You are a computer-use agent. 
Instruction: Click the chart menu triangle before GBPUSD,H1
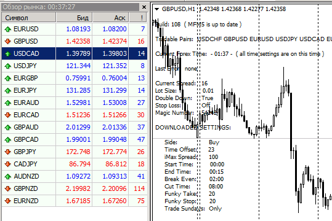point(156,9)
